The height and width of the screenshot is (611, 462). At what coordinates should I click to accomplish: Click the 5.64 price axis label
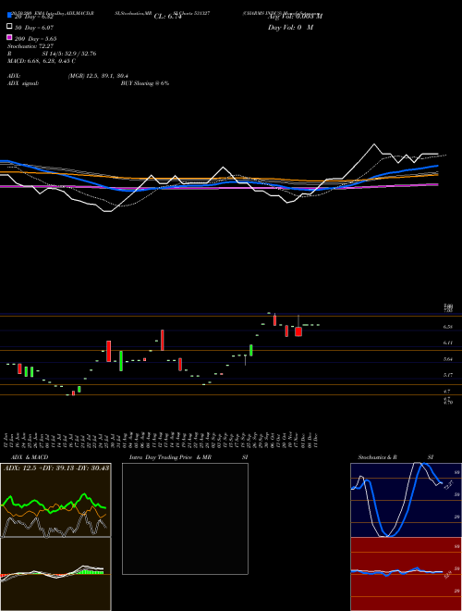tap(447, 359)
